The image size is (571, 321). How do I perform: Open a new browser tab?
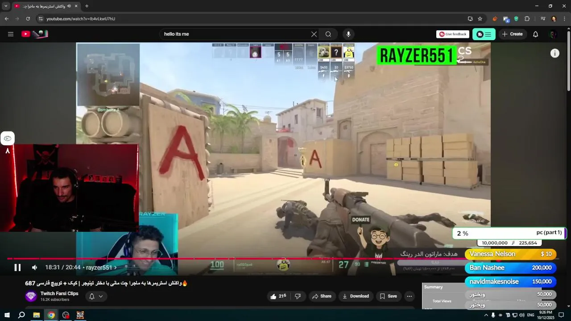87,6
